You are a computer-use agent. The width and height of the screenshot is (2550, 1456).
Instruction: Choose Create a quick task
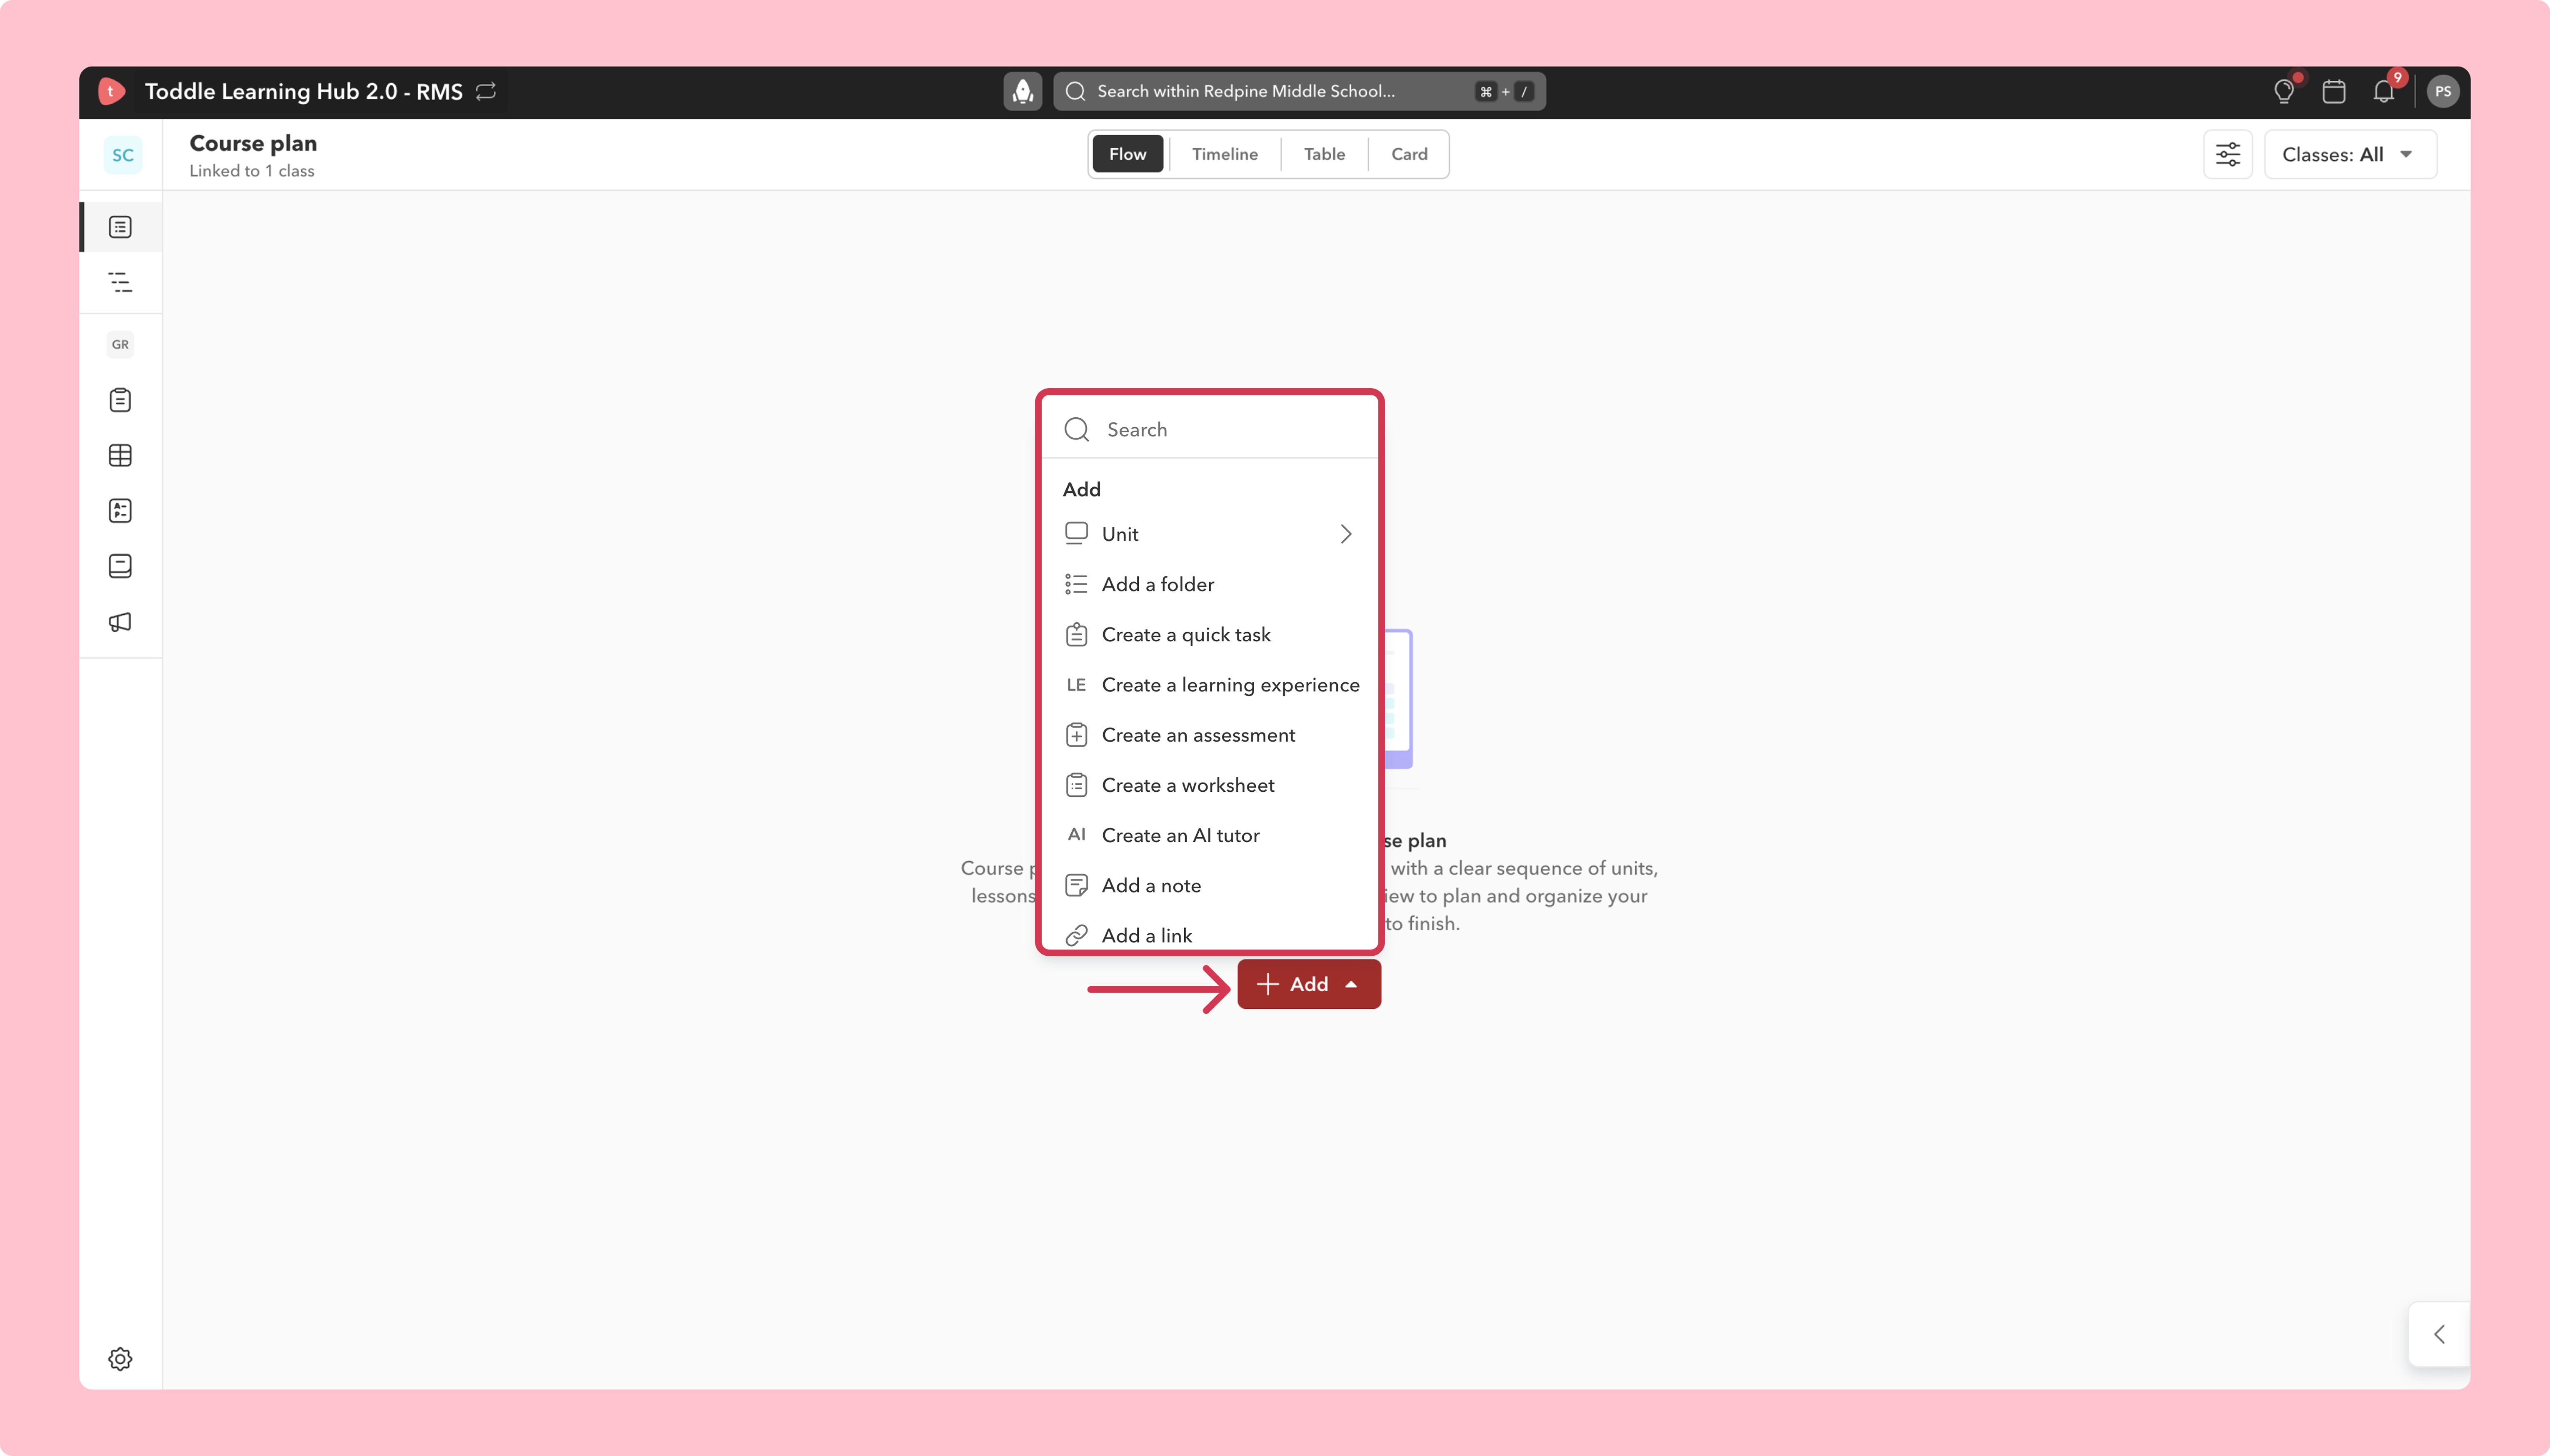click(1210, 635)
